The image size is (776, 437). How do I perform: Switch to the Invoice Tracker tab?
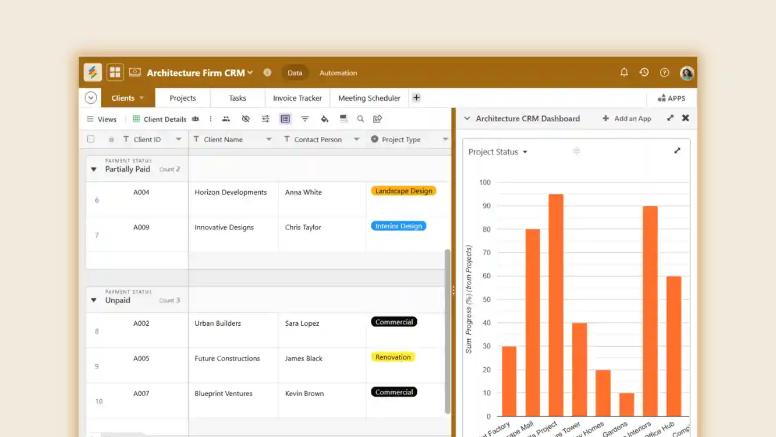tap(297, 97)
